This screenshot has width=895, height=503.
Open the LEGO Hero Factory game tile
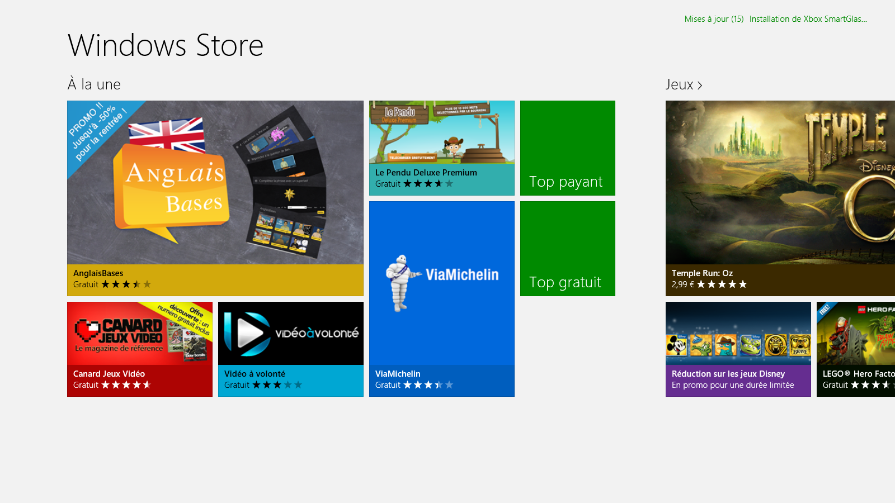(856, 349)
